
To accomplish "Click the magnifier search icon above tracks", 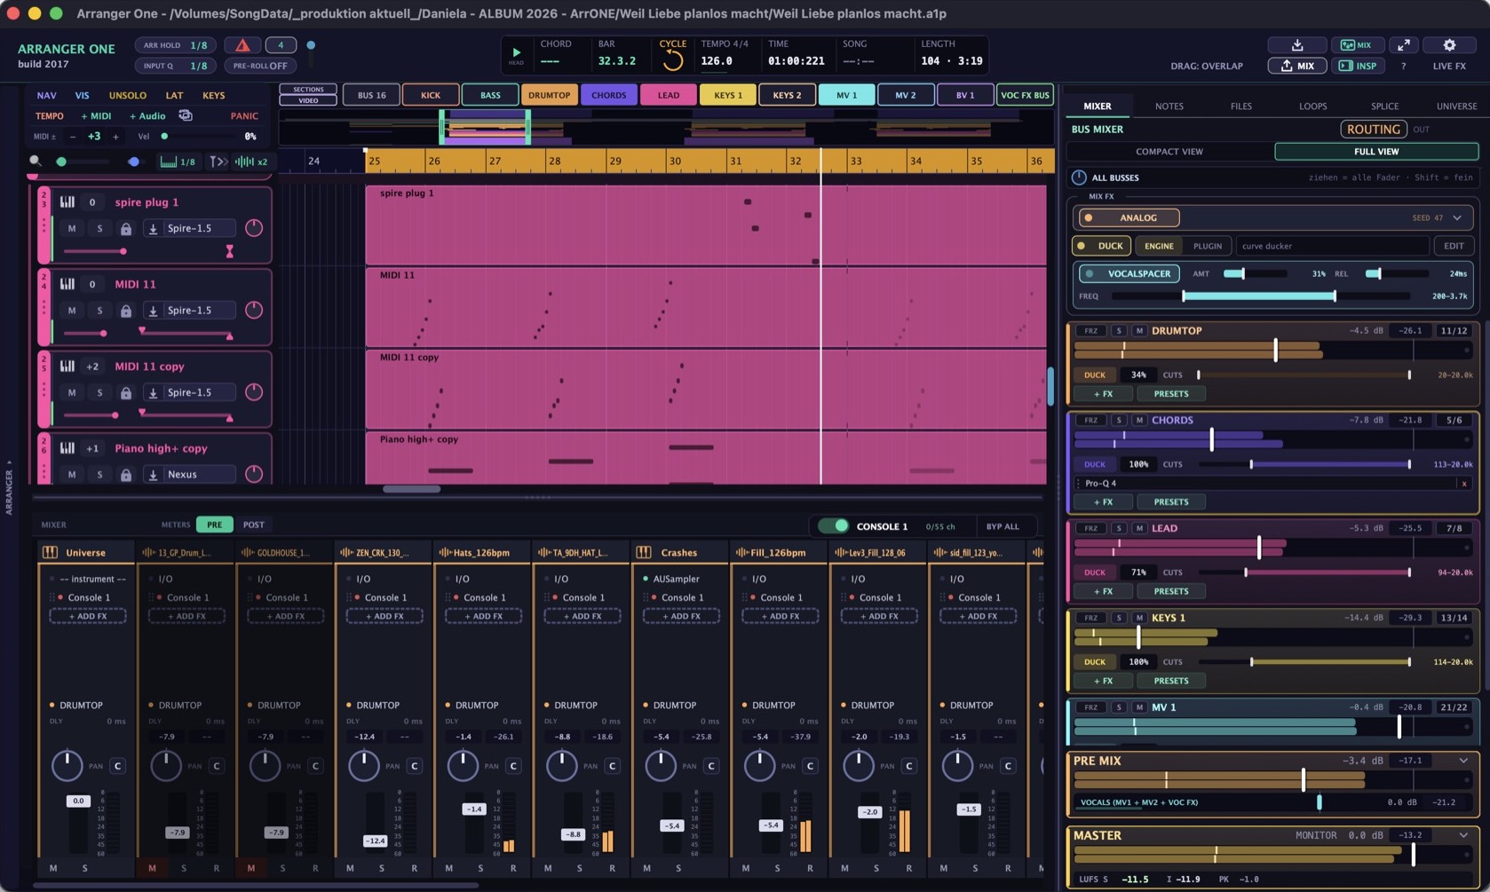I will [x=36, y=161].
